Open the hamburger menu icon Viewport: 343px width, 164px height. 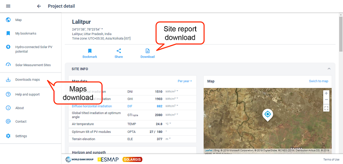8,6
